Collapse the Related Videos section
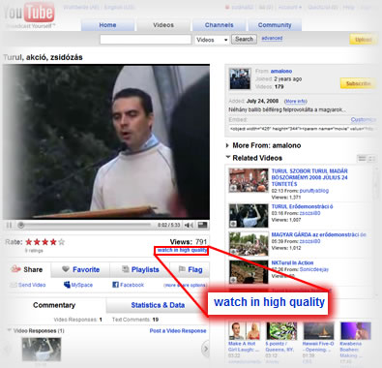Screen dimensions: 382x368 228,158
